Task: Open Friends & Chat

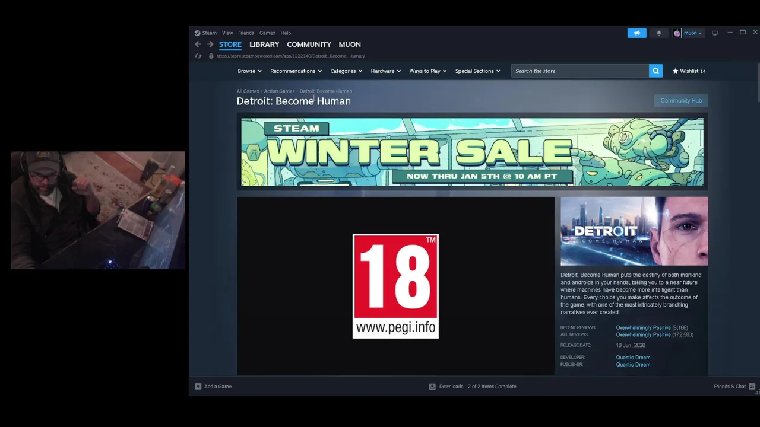Action: point(730,387)
